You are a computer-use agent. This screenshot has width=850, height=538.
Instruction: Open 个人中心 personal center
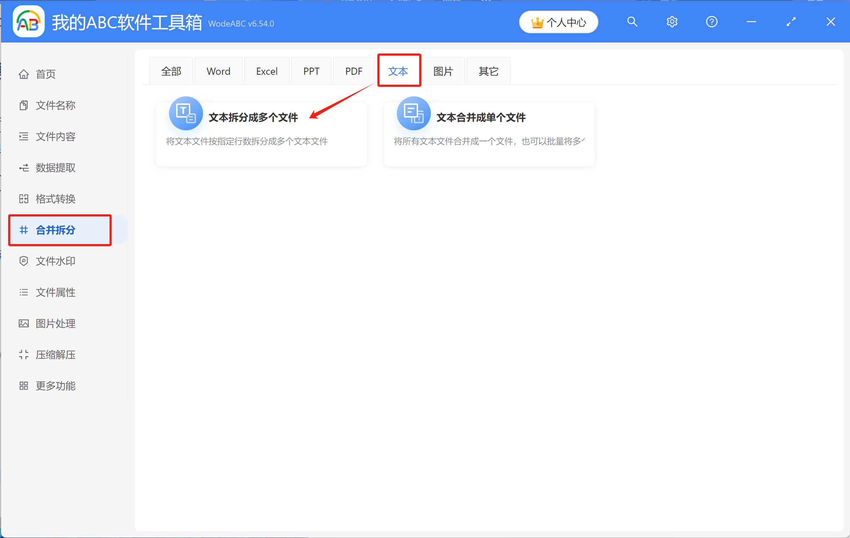559,22
